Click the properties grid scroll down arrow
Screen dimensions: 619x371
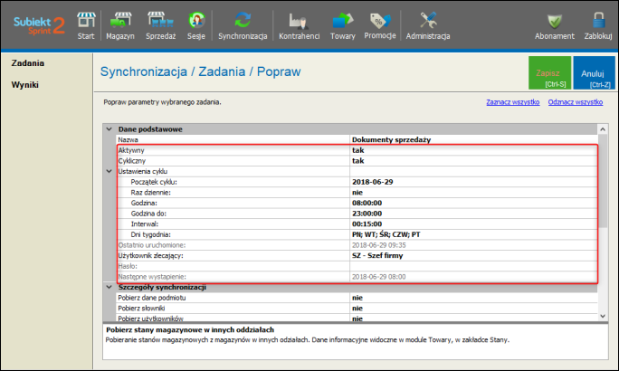pyautogui.click(x=603, y=316)
